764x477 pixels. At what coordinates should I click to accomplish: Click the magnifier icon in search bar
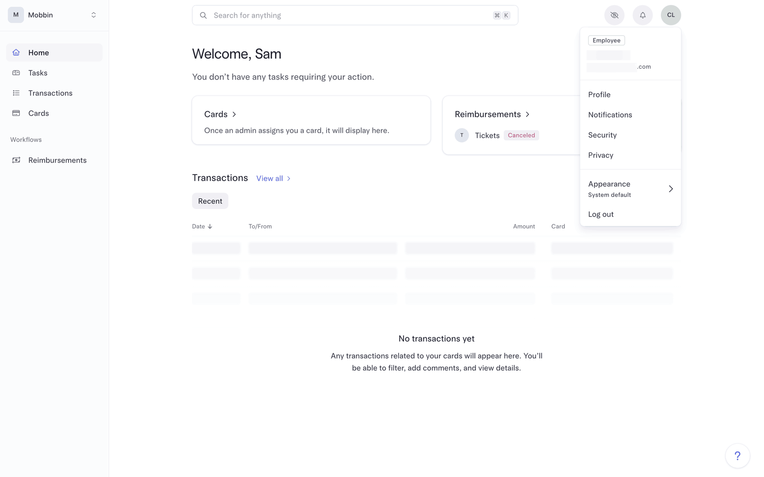[203, 16]
